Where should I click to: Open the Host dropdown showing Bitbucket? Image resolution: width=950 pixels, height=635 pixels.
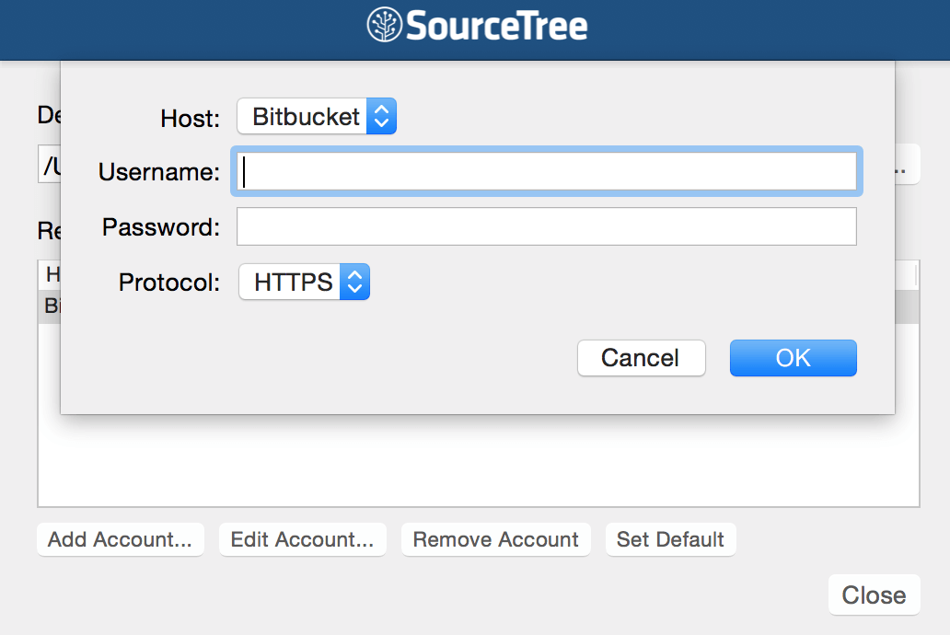click(x=317, y=116)
